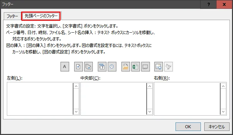Click inside the 右側(R) text box
Viewport: 233px width, 135px height.
coord(187,99)
